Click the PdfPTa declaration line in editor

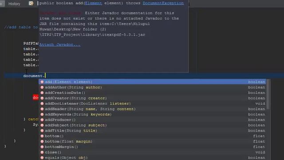31,44
